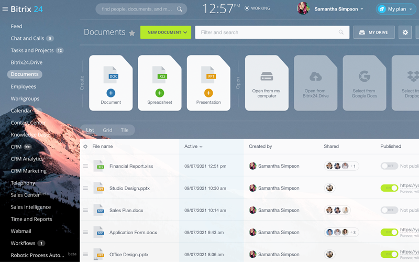Choose Open from Bitrix24.Drive card
Image resolution: width=419 pixels, height=262 pixels.
(316, 83)
